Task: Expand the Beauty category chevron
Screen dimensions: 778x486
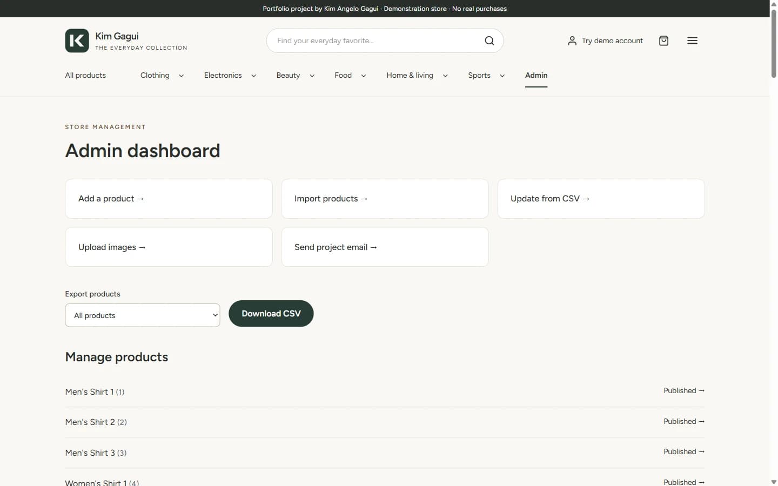Action: (312, 76)
